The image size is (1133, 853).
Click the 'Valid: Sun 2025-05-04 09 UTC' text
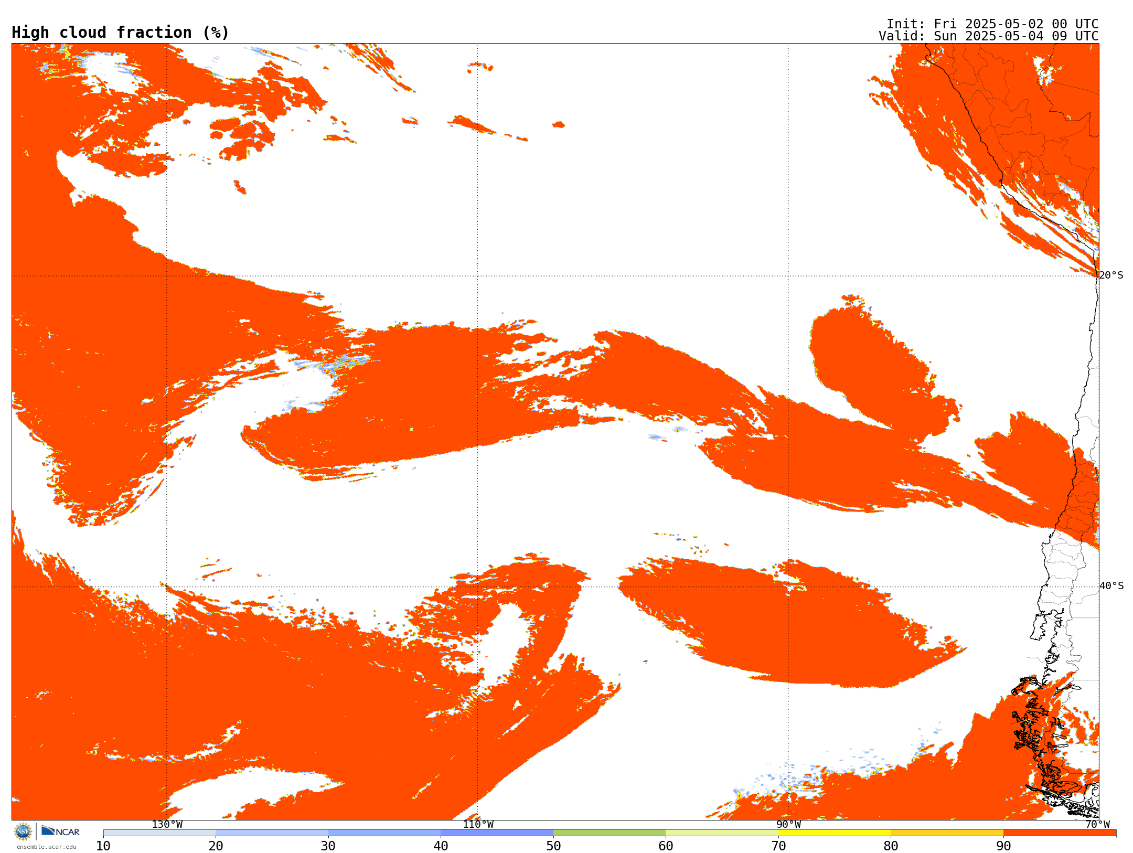[989, 36]
